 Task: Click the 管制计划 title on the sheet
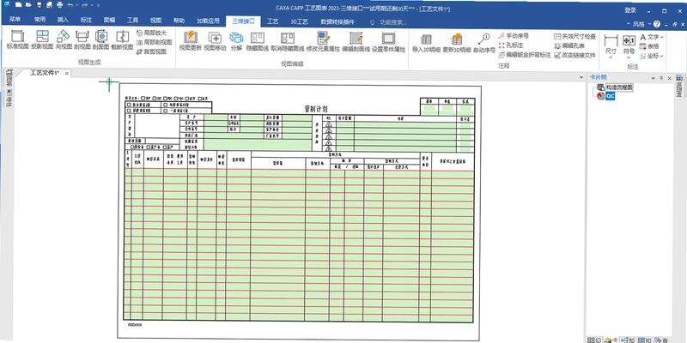click(x=316, y=109)
